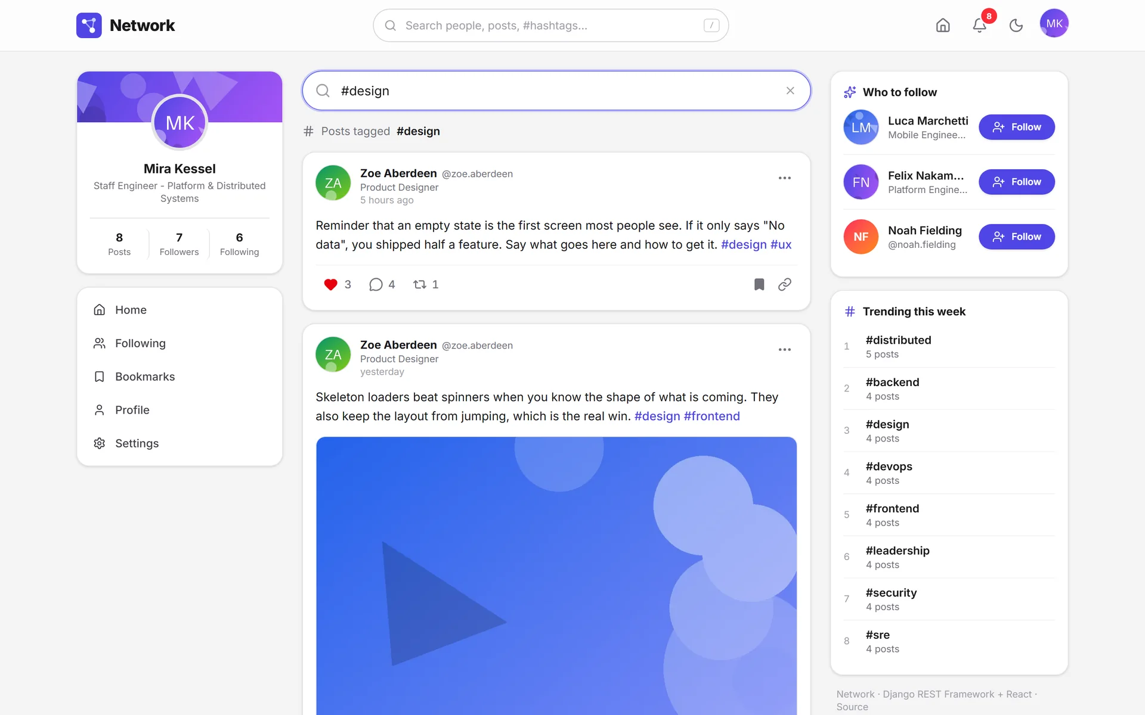This screenshot has height=715, width=1145.
Task: Click the #ux hashtag in first post
Action: pos(781,244)
